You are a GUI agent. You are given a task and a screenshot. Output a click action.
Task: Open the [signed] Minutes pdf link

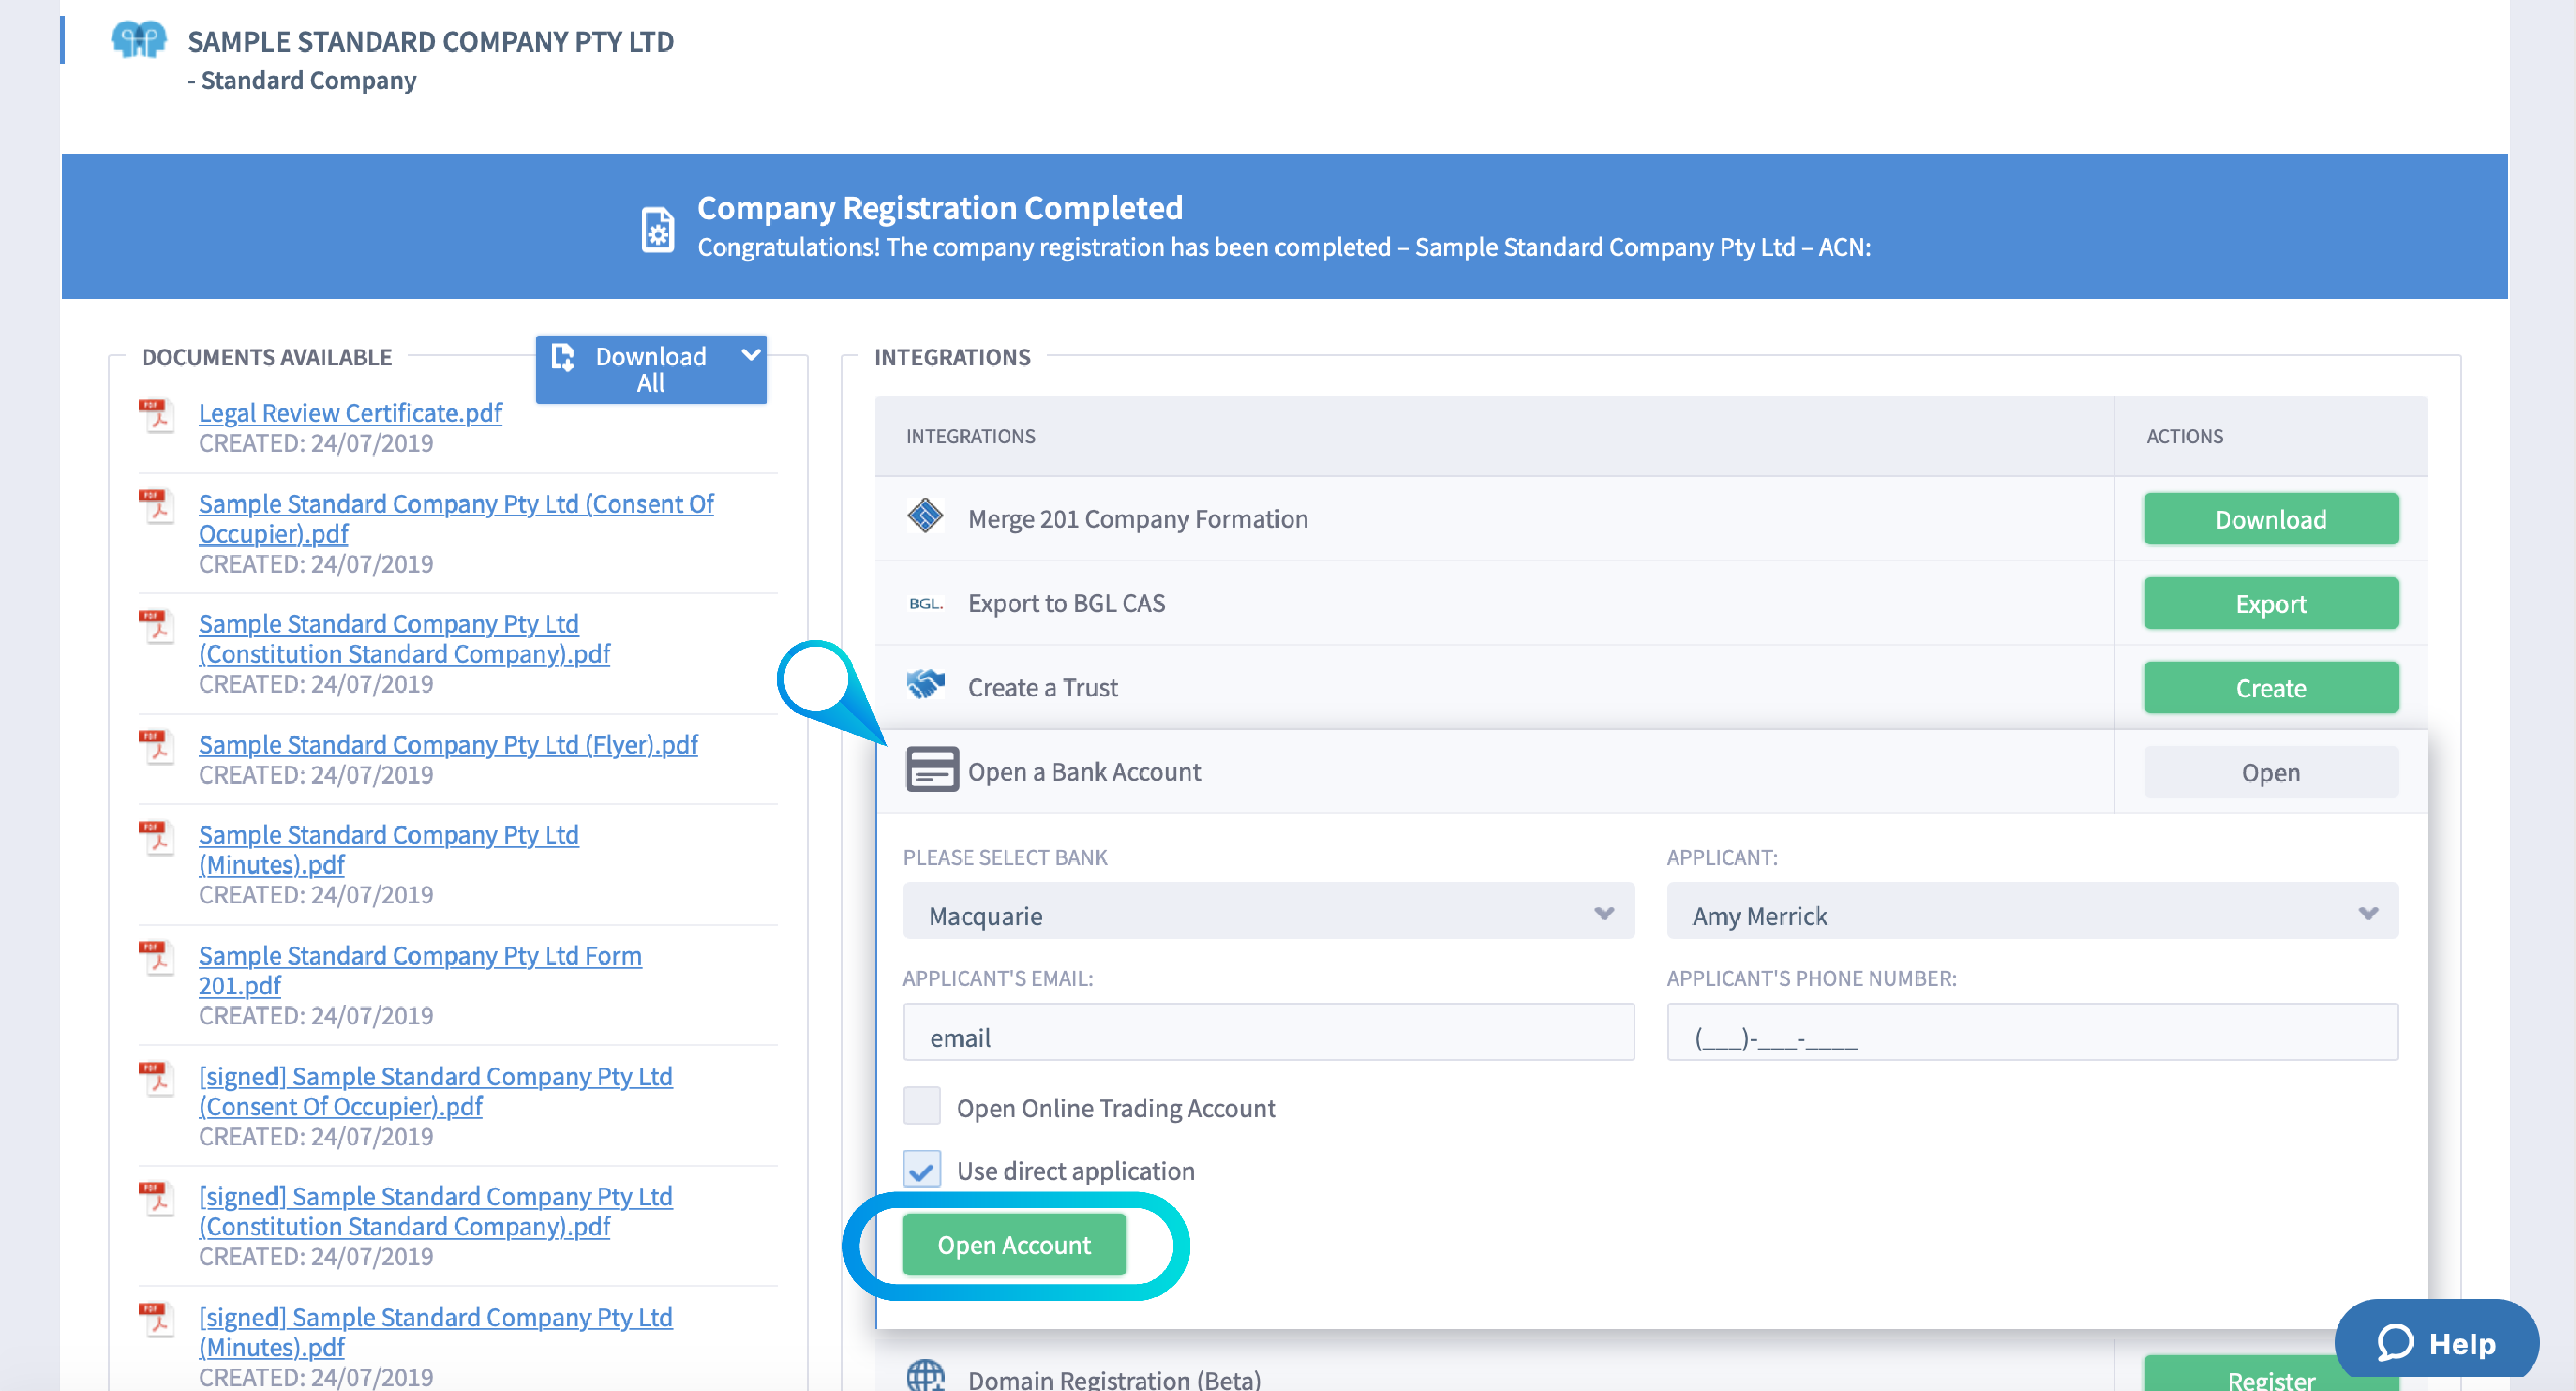(x=435, y=1332)
